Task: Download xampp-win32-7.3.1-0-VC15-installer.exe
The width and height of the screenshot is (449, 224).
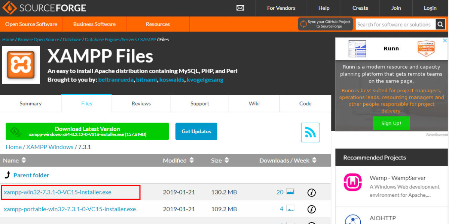Action: 58,192
